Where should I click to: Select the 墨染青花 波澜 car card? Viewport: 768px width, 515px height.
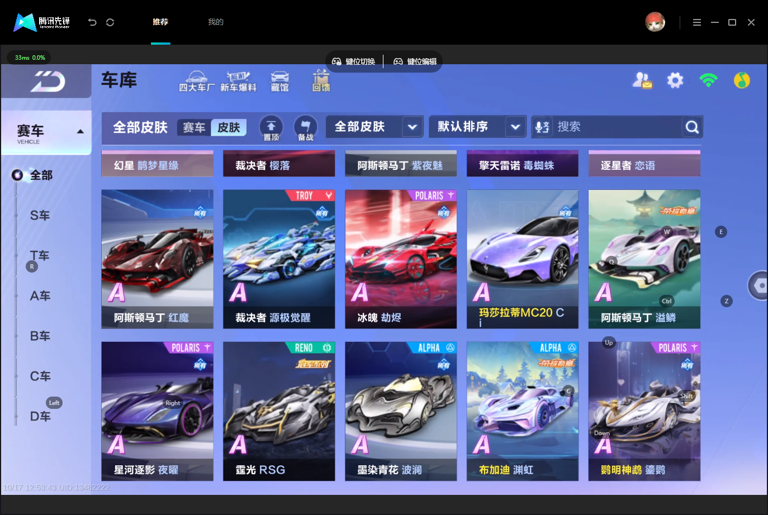[x=401, y=411]
